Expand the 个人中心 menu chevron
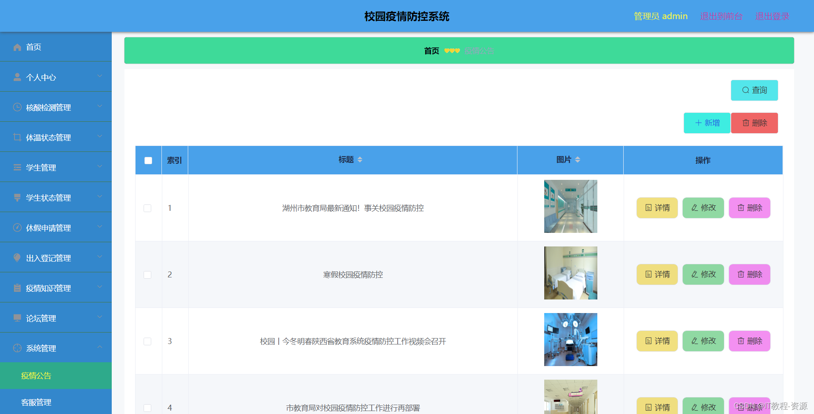814x414 pixels. pos(100,76)
